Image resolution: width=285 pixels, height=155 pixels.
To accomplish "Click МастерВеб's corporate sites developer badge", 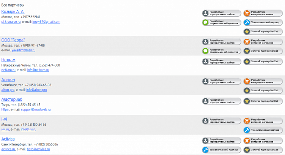I will [221, 101].
